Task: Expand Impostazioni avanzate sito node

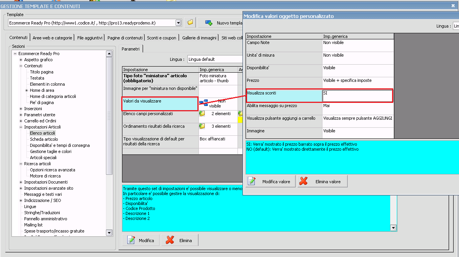Action: point(21,188)
